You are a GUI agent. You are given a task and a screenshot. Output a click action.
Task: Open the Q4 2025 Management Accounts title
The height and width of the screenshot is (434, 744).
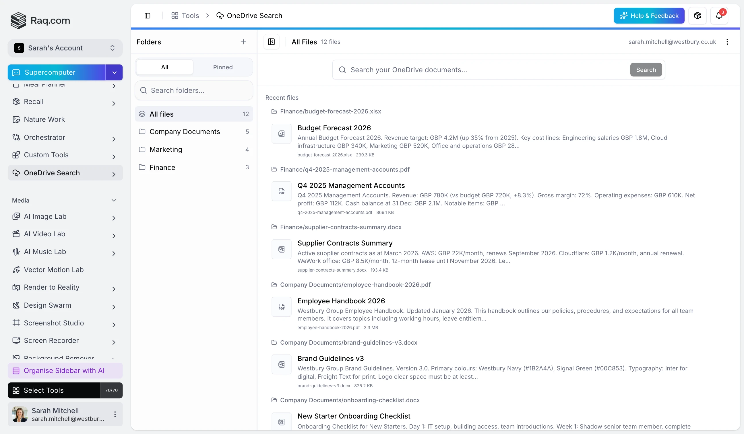coord(351,186)
